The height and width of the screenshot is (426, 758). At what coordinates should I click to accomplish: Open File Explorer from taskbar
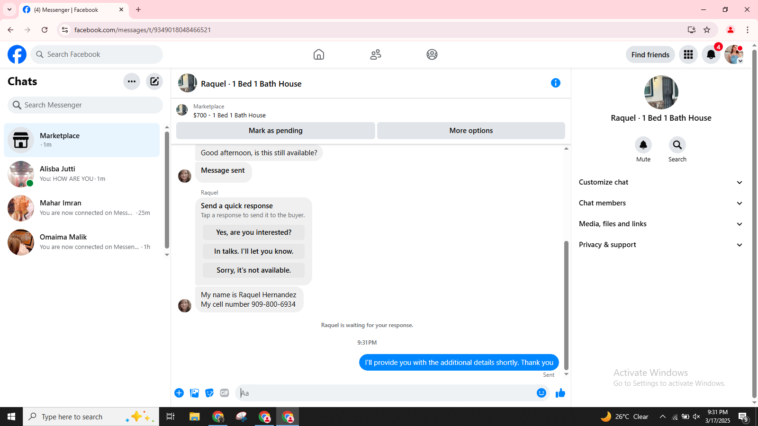[x=195, y=417]
